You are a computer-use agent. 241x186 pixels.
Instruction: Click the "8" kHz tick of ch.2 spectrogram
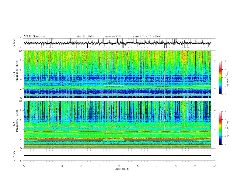(x=21, y=111)
